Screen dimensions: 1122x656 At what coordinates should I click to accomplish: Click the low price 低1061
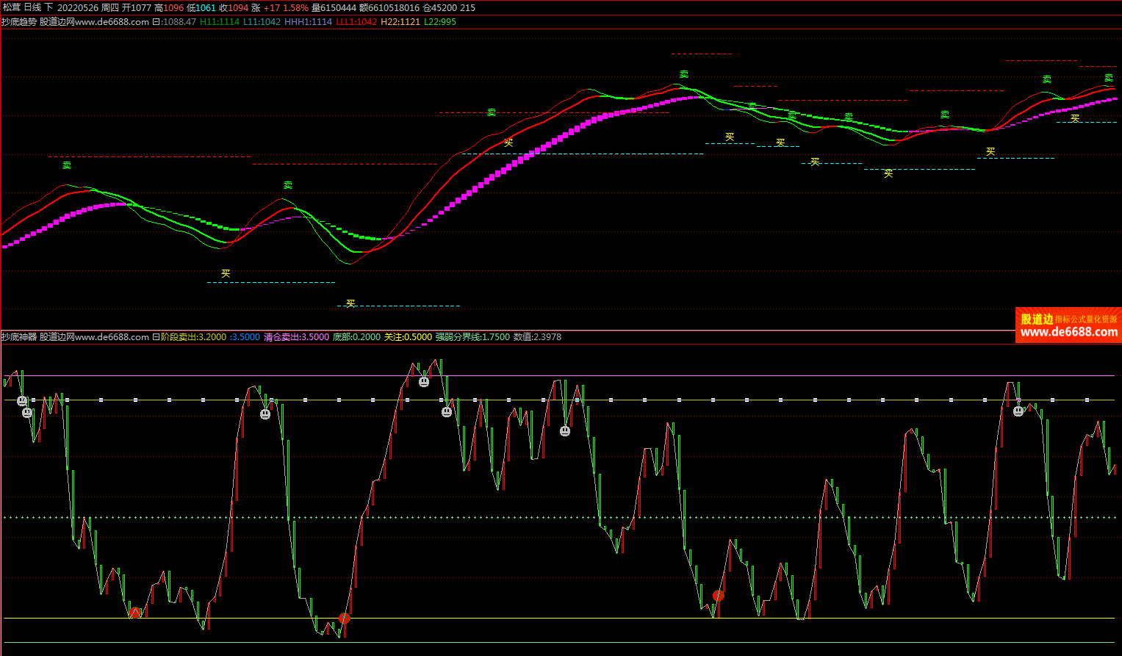[x=201, y=7]
